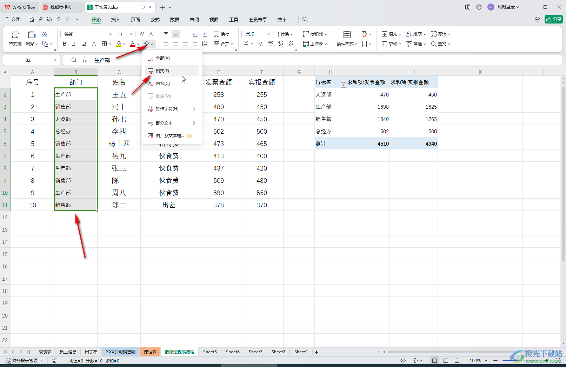Select column K header

point(480,72)
